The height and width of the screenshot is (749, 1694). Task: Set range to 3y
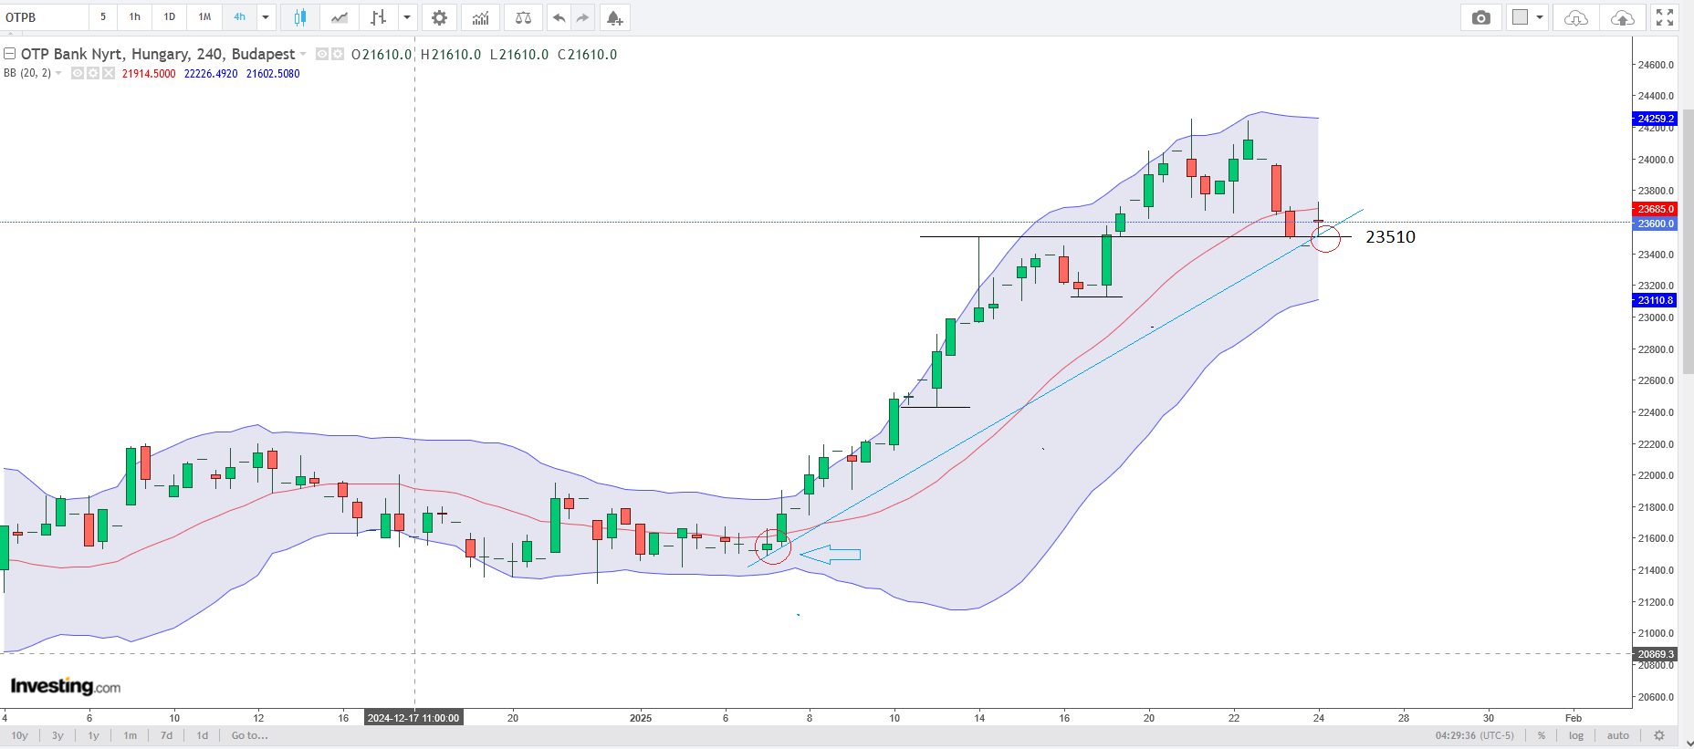coord(58,735)
